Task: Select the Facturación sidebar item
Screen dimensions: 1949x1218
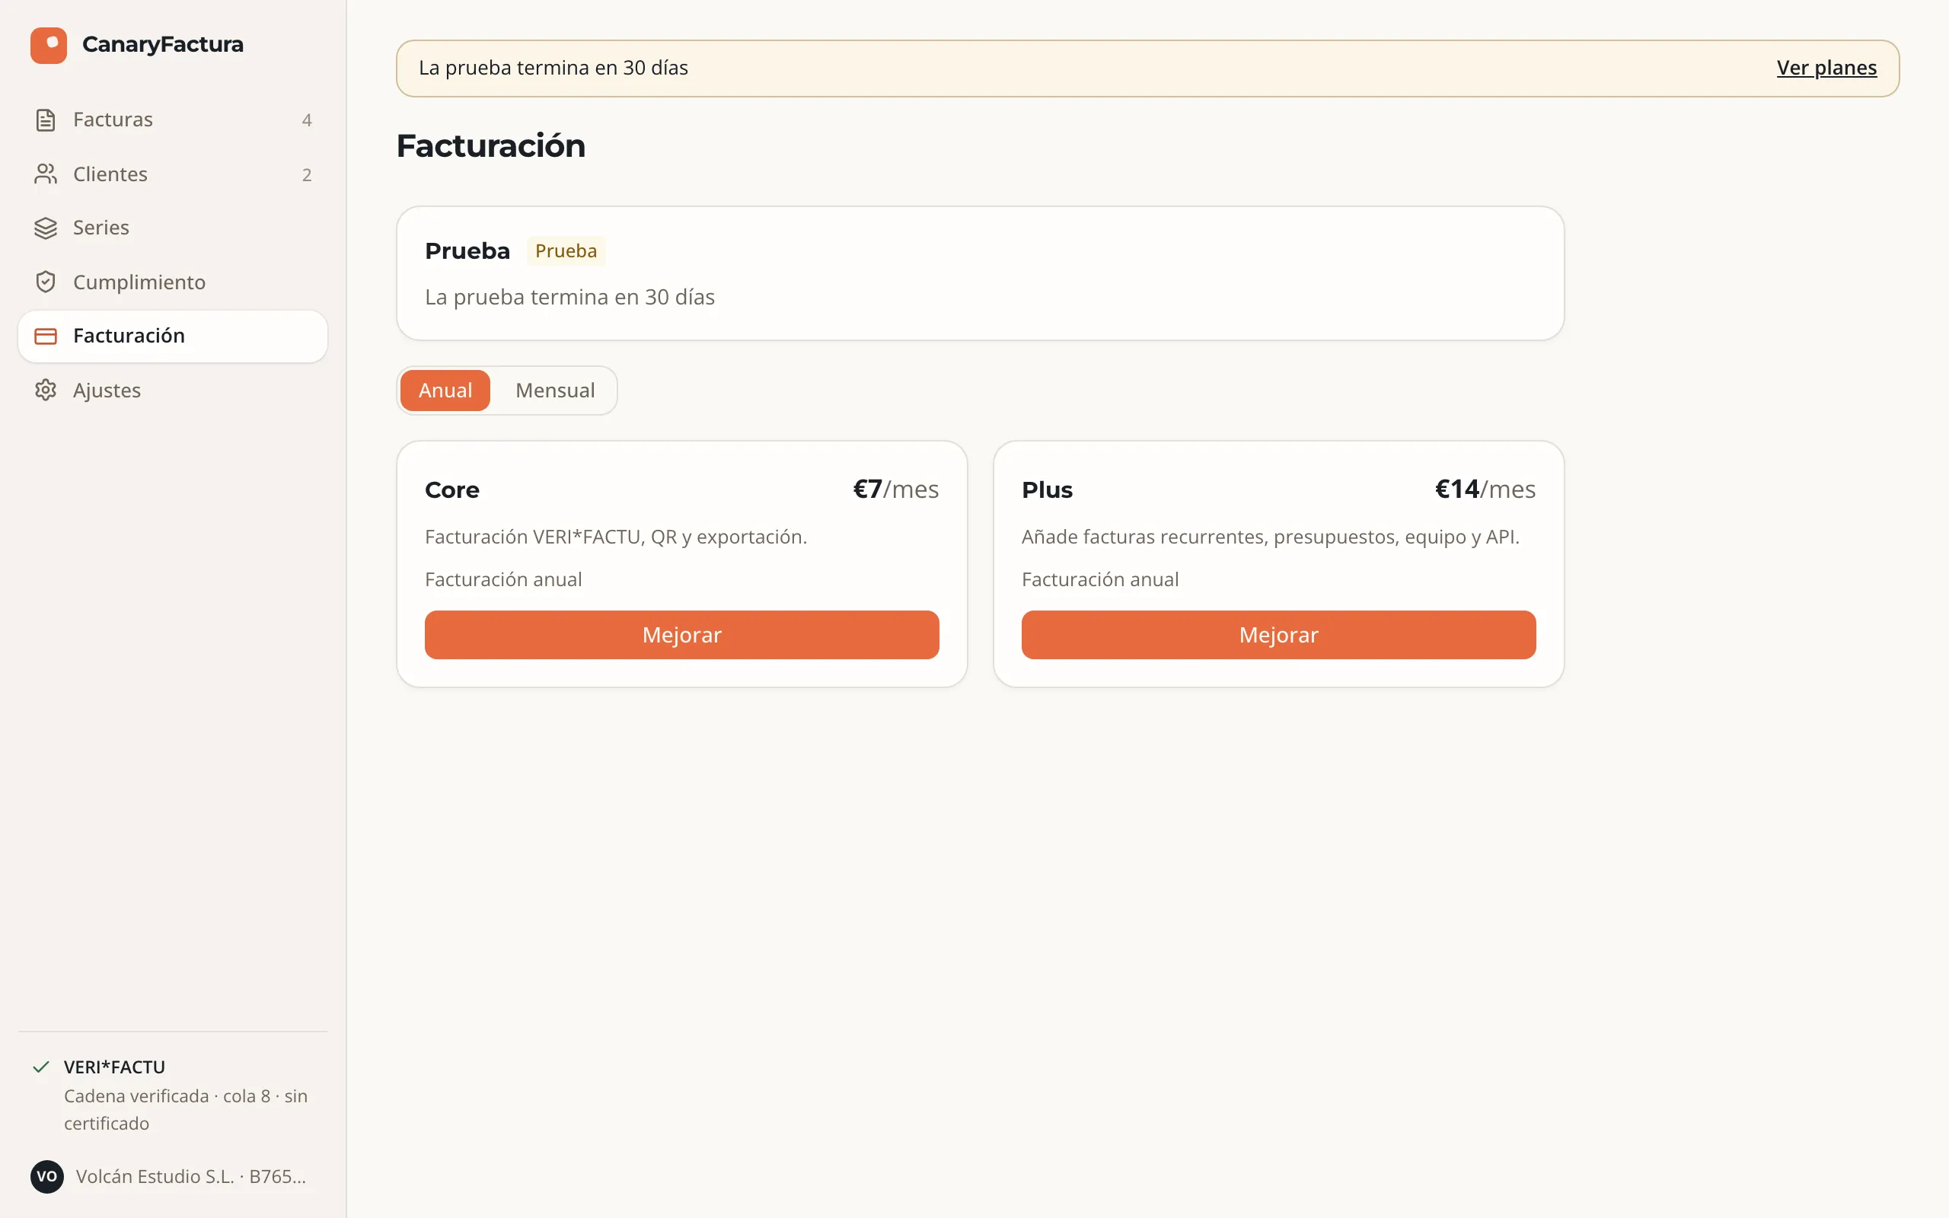Action: click(x=173, y=336)
